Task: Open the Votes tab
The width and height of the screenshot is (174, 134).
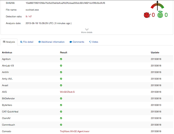Action: (94, 42)
